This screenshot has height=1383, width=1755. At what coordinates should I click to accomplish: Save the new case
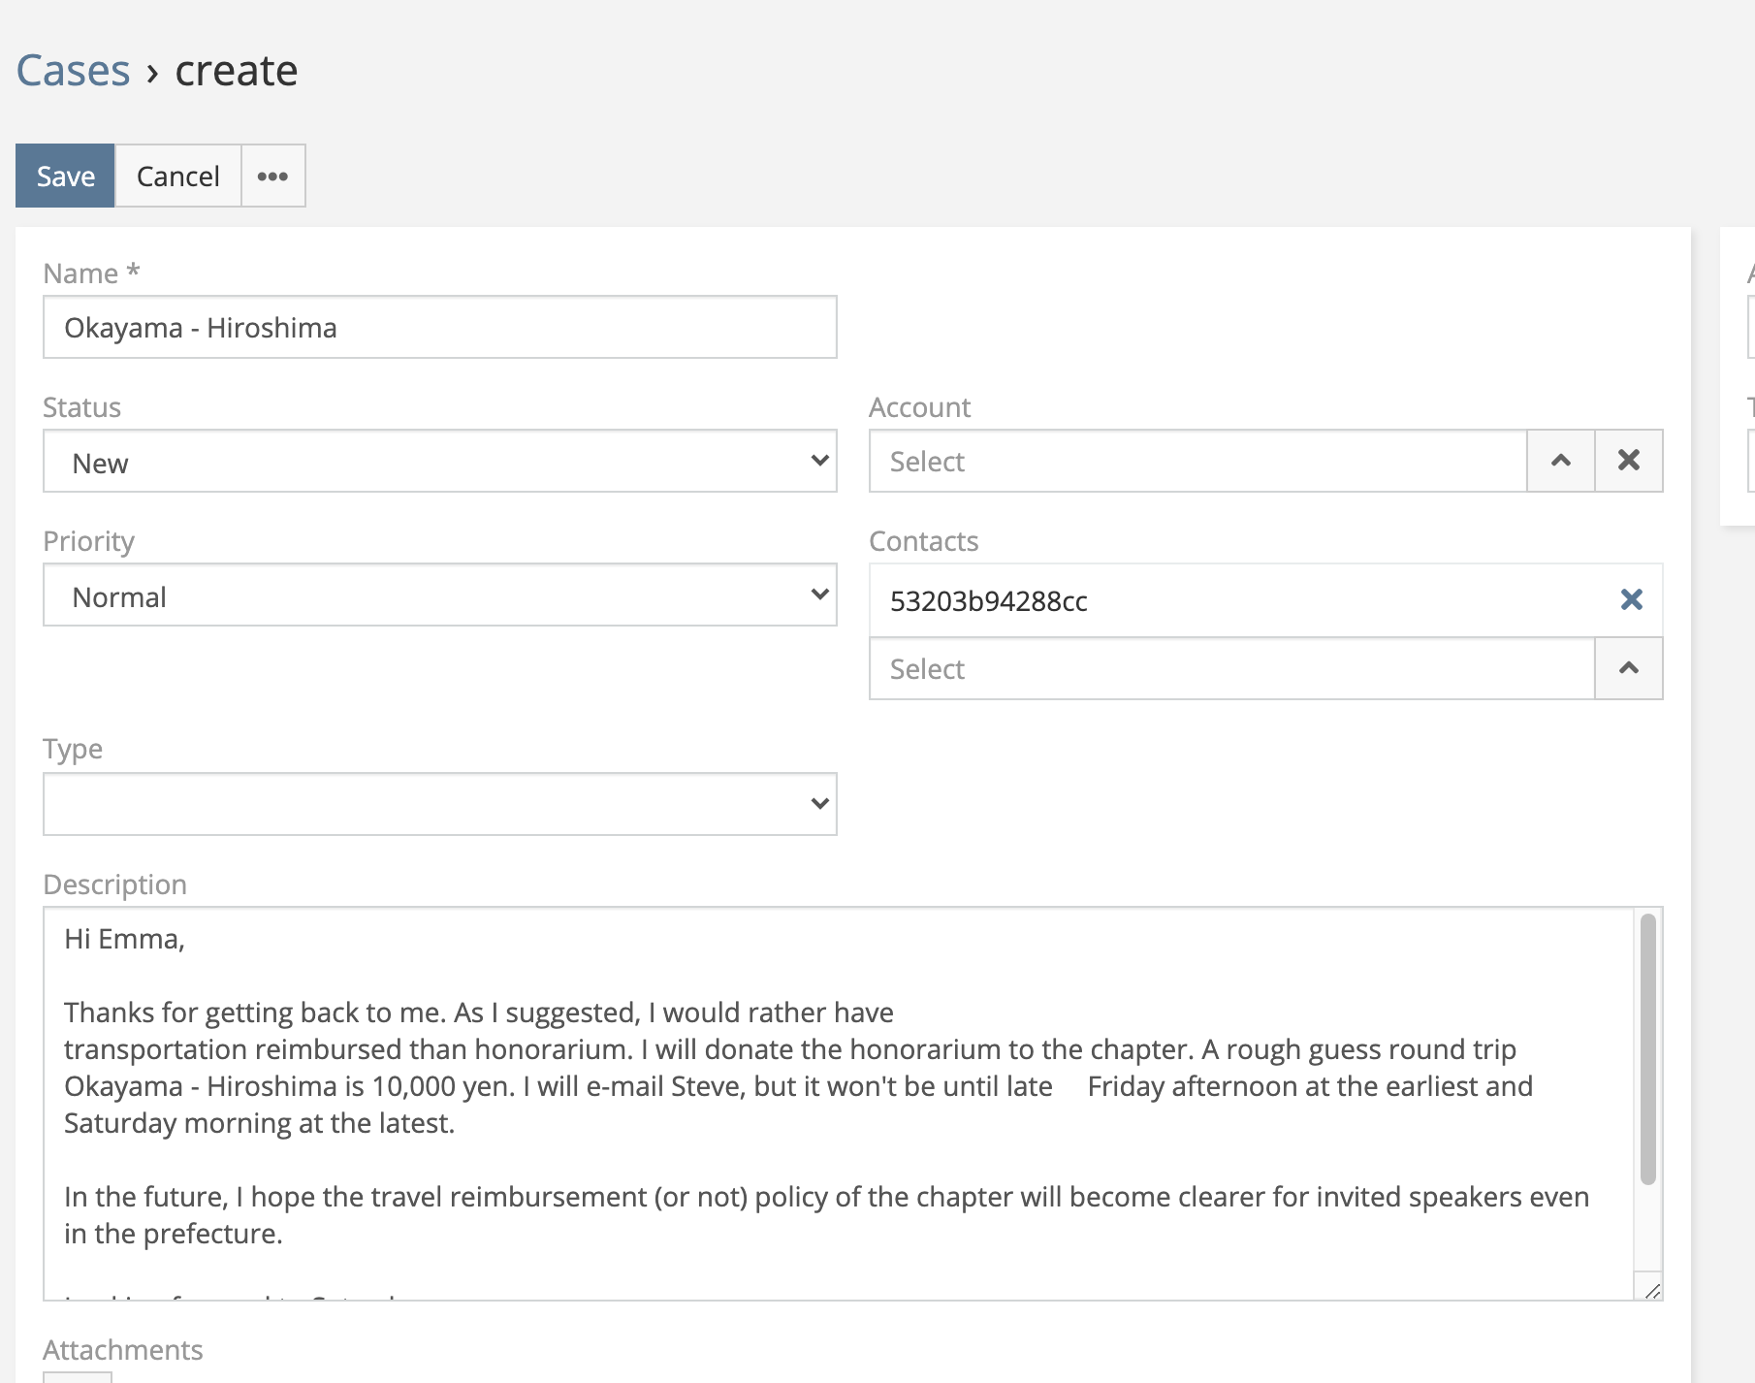tap(65, 176)
